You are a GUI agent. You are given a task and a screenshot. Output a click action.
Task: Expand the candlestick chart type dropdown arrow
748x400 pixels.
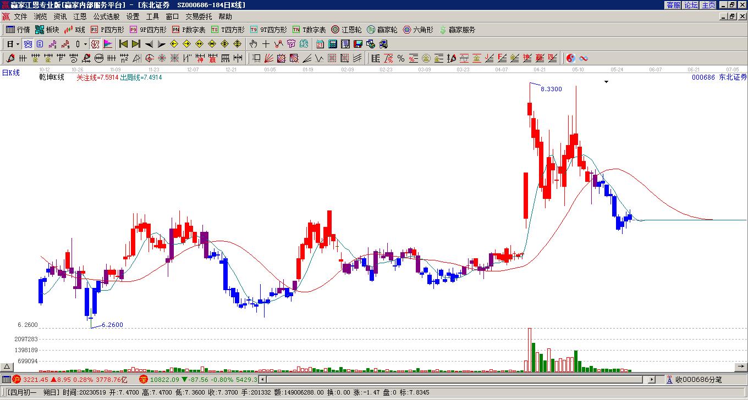pos(85,44)
